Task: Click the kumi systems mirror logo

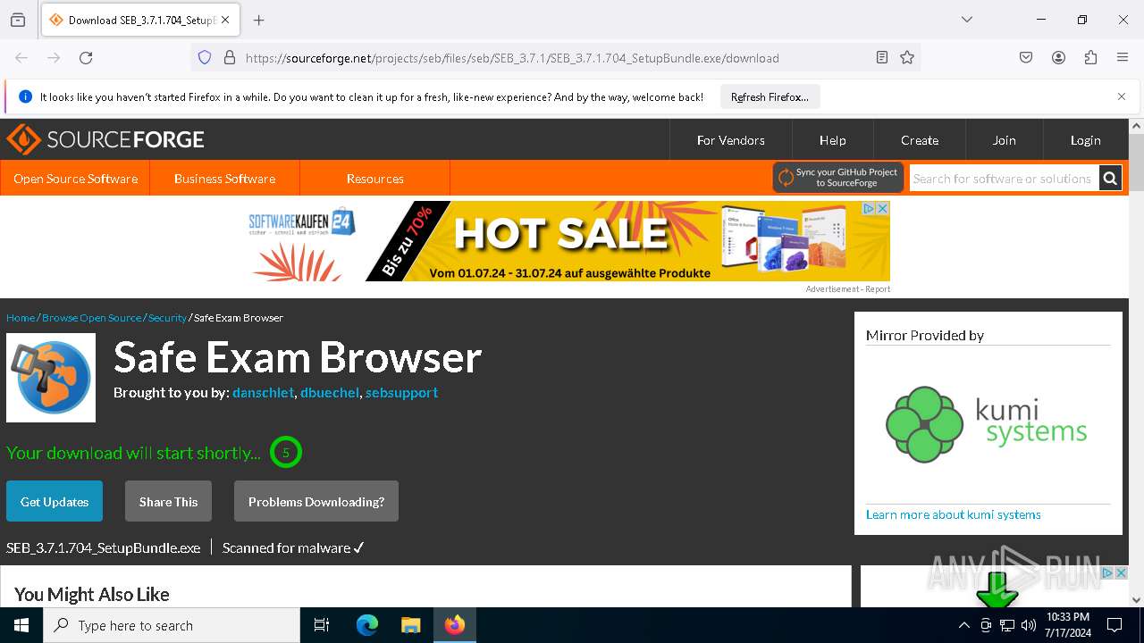Action: point(987,424)
